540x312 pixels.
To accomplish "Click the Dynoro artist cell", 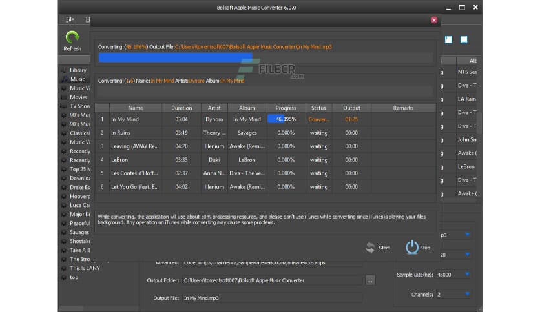I will 214,119.
